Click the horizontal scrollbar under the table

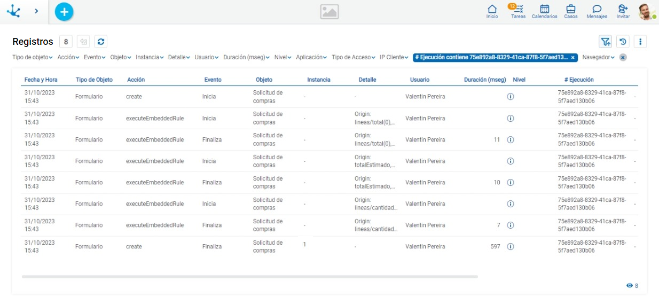coord(249,277)
